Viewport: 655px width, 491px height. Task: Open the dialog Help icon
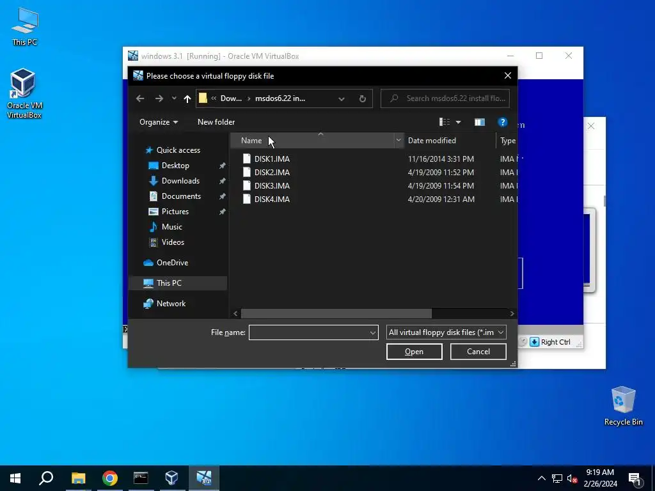503,122
